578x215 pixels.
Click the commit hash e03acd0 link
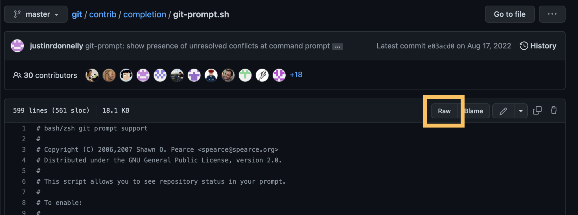coord(441,46)
